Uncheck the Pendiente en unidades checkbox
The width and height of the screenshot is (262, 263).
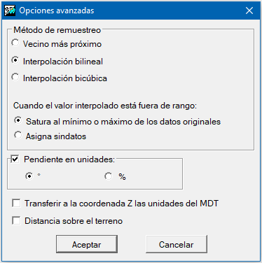(x=15, y=159)
